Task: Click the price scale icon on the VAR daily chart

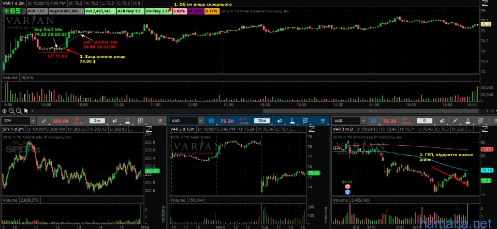Action: pyautogui.click(x=485, y=129)
